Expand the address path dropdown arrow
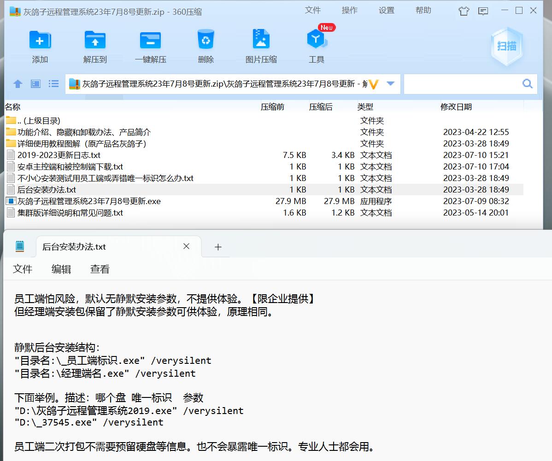Image resolution: width=552 pixels, height=461 pixels. [x=391, y=84]
